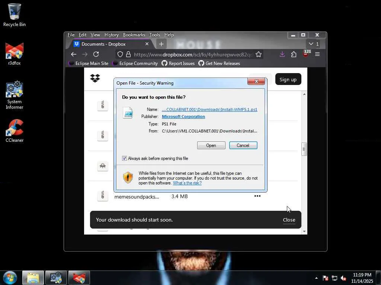
Task: Click the browser forward arrow
Action: click(84, 54)
